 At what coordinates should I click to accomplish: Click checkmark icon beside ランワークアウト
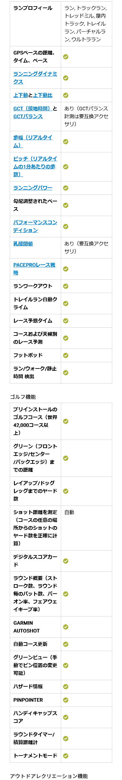point(66,286)
